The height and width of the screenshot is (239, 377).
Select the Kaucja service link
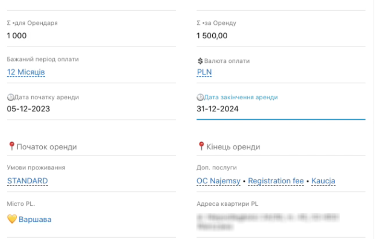(323, 181)
